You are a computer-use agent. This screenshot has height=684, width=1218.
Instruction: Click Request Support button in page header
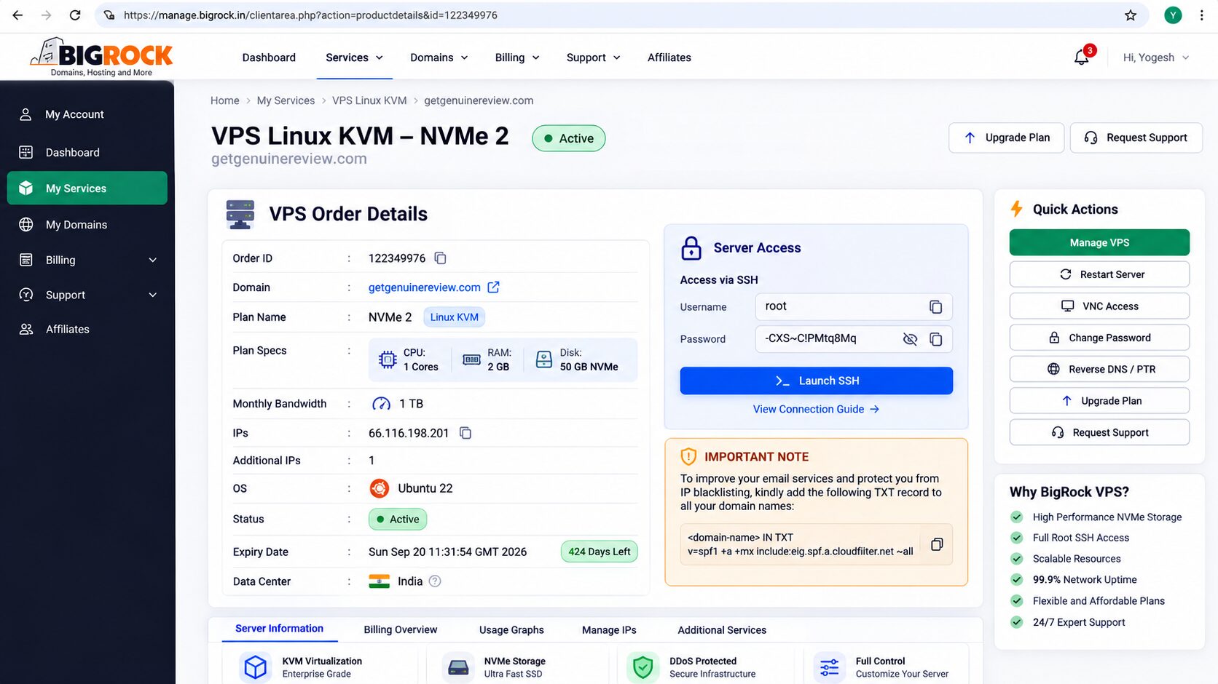coord(1136,138)
